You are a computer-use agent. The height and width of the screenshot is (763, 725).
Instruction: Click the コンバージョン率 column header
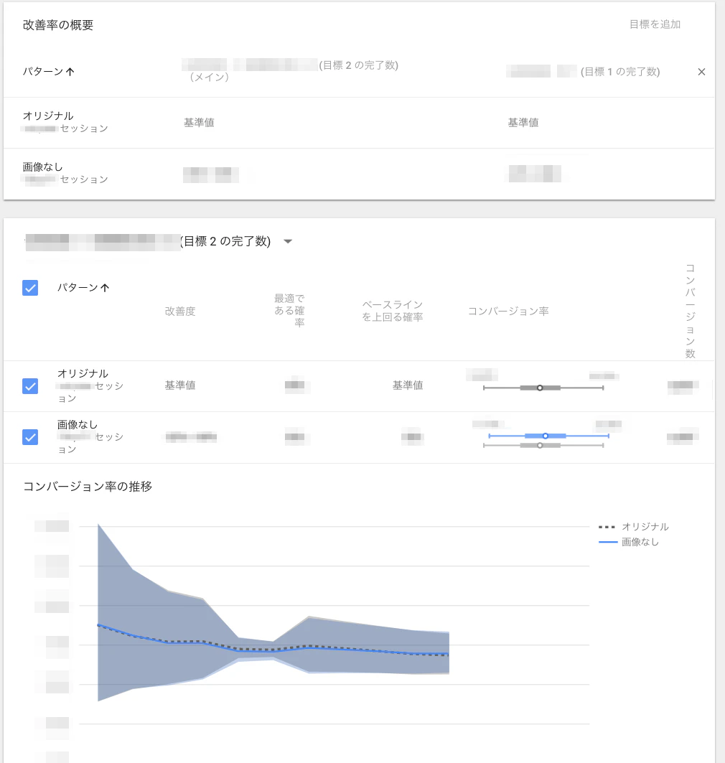click(x=508, y=312)
